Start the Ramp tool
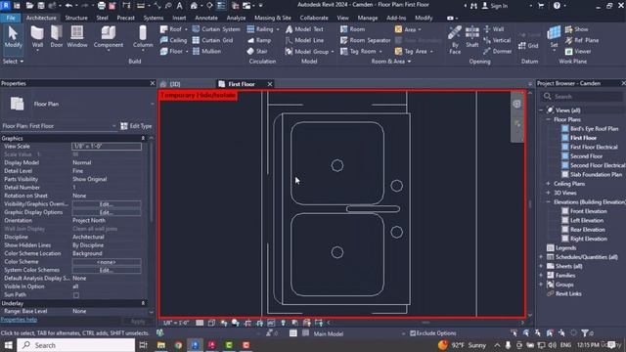Image resolution: width=626 pixels, height=352 pixels. [259, 40]
